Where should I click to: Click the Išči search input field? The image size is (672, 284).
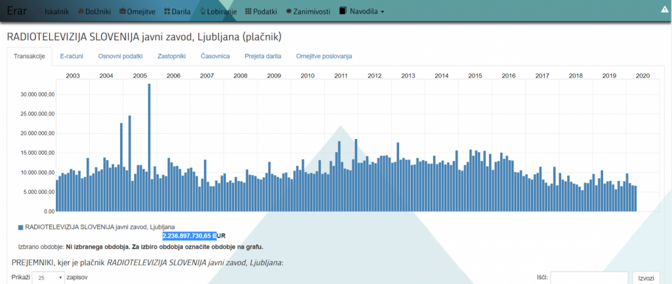coord(589,278)
